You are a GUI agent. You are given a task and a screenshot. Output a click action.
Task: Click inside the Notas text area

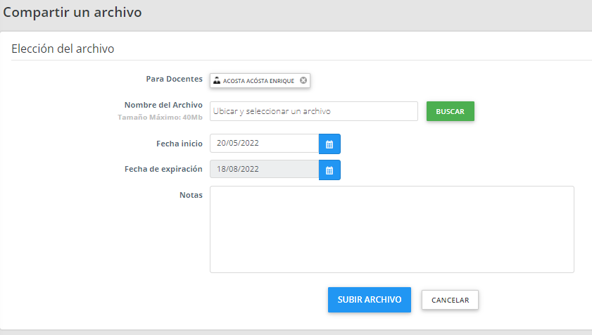(391, 229)
